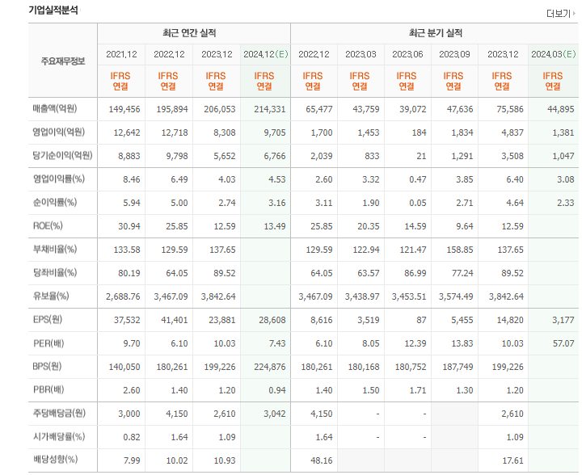The width and height of the screenshot is (586, 475).
Task: Click net income value 1,047
Action: [563, 156]
